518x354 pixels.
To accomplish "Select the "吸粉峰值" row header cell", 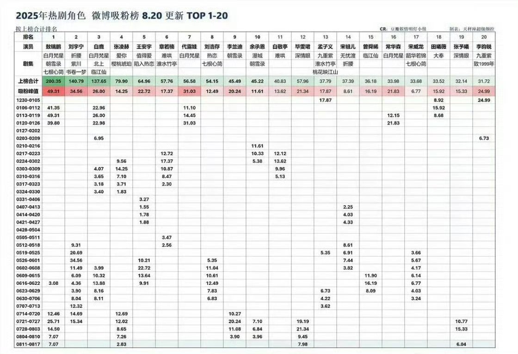I will point(28,91).
